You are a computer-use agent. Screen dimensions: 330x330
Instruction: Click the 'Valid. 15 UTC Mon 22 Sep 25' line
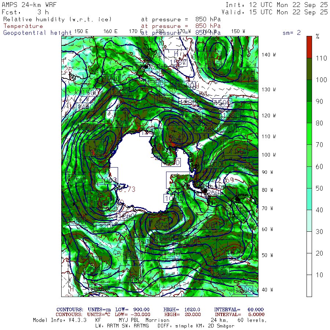(x=276, y=12)
